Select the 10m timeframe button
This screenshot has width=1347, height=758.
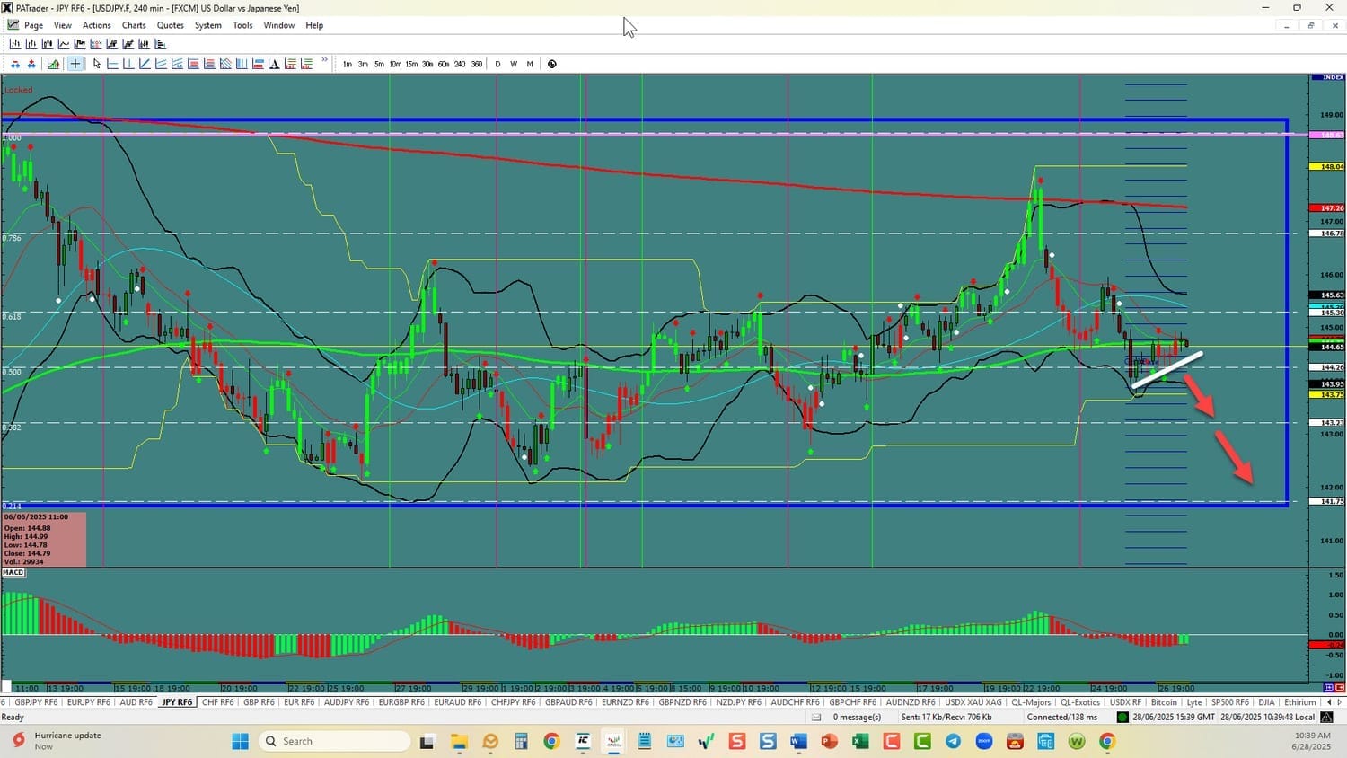[395, 64]
